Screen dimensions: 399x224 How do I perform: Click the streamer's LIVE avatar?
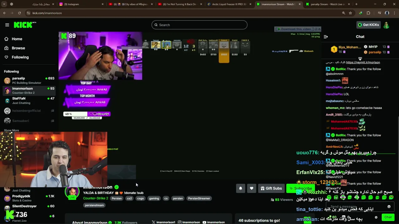pos(72,192)
